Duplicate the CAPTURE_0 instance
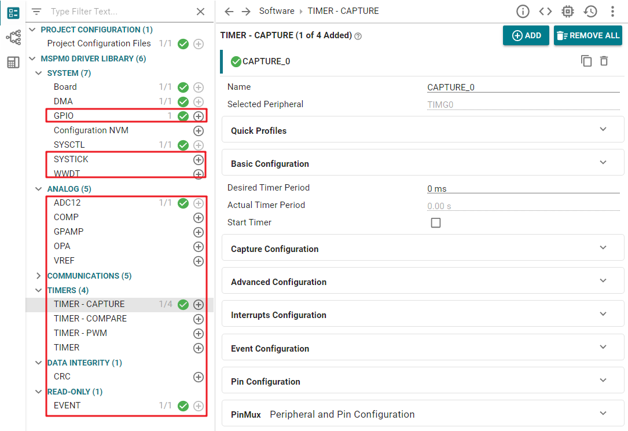628x431 pixels. click(586, 61)
